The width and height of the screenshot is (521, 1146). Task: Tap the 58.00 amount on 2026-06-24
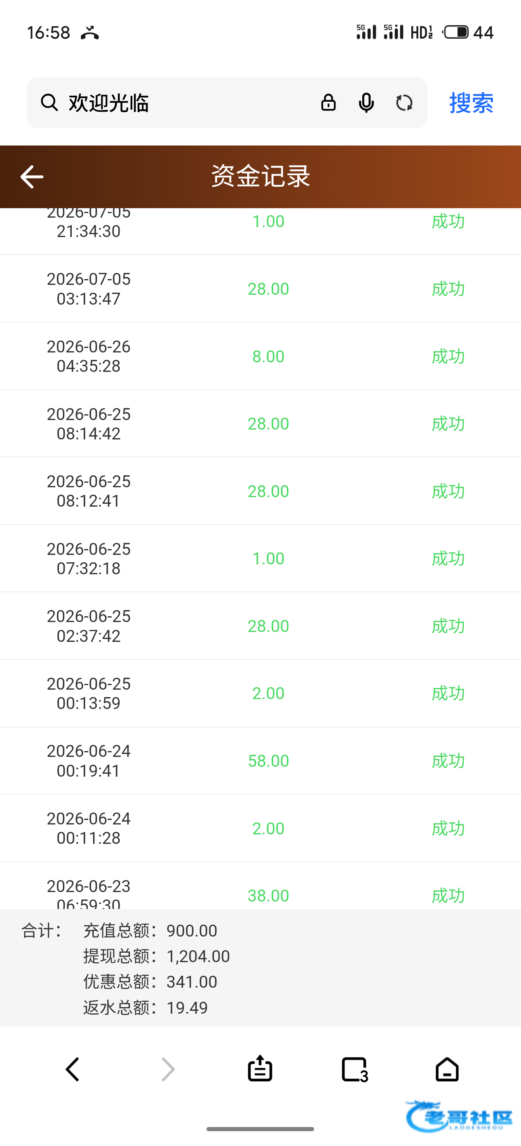(268, 761)
